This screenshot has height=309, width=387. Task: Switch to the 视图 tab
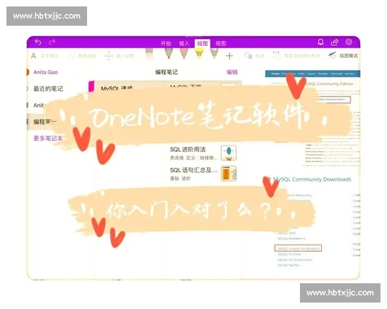tap(221, 44)
